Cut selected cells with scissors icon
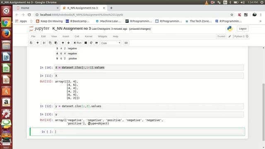Image resolution: width=265 pixels, height=149 pixels. 44,43
